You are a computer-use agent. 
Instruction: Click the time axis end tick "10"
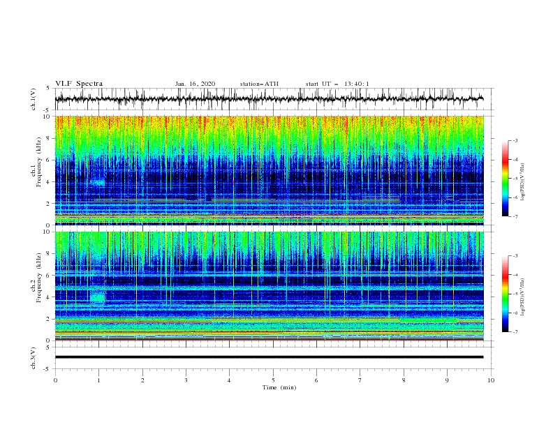(491, 380)
